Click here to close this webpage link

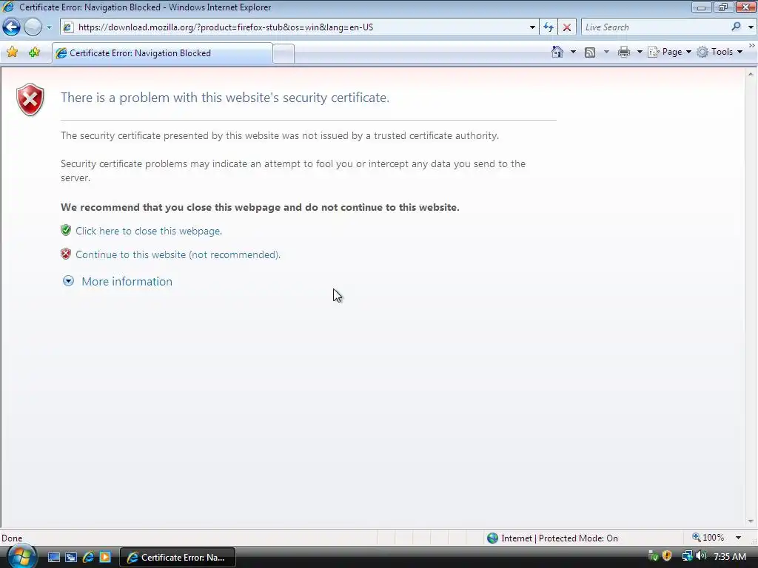tap(149, 231)
